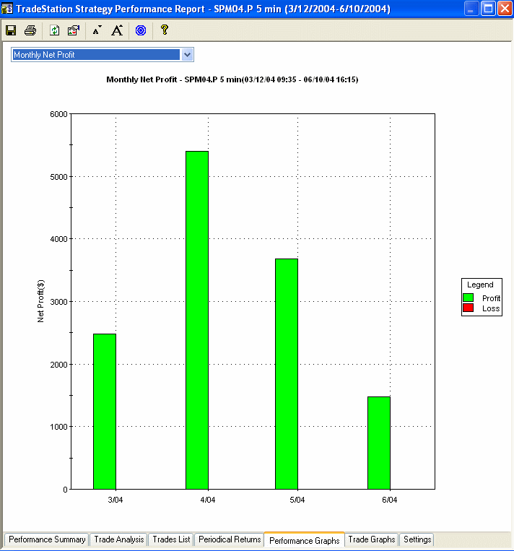This screenshot has height=551, width=514.
Task: Click the 3000 y-axis value
Action: tap(58, 302)
